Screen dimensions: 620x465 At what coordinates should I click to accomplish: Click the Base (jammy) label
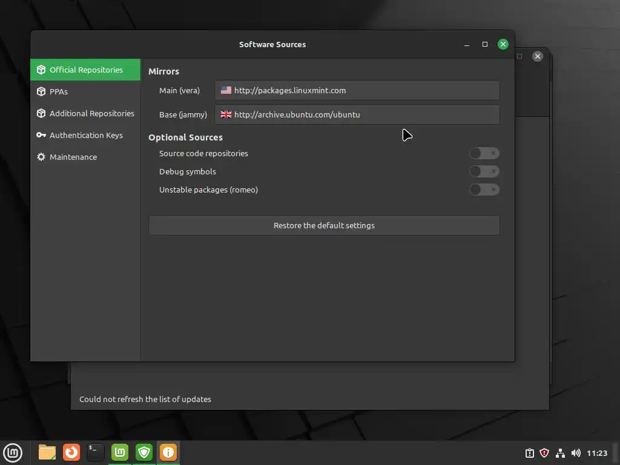click(x=183, y=114)
